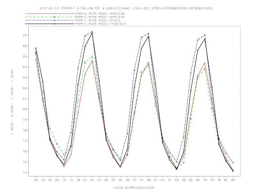254x196 pixels.
Task: Click x-axis forecast hour label 42
Action: [x=134, y=180]
